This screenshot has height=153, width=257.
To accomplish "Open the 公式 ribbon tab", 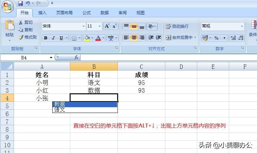I will click(x=86, y=13).
